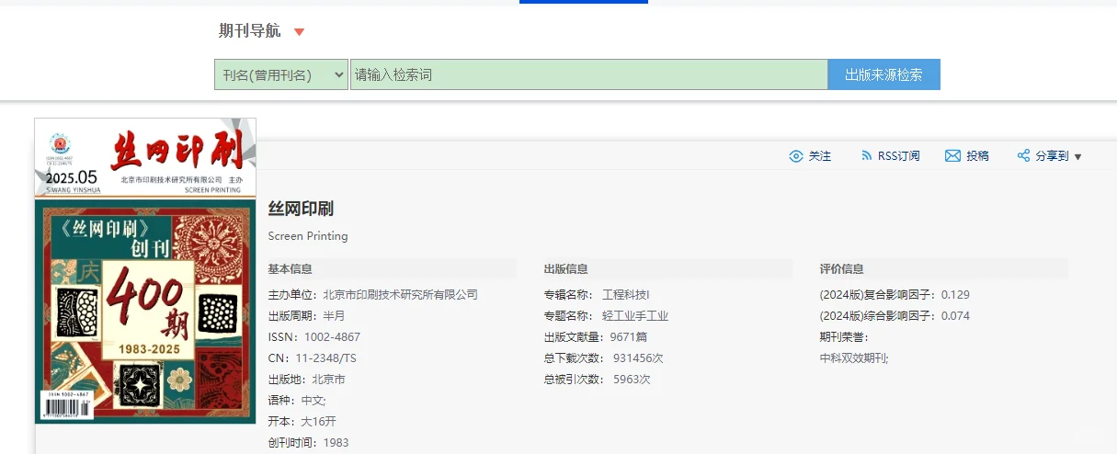1117x454 pixels.
Task: Click the envelope icon for 投稿
Action: (952, 156)
